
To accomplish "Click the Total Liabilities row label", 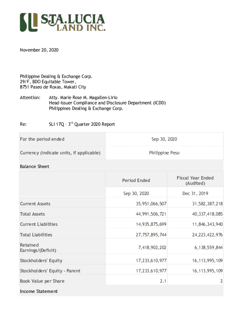I will click(36, 235).
